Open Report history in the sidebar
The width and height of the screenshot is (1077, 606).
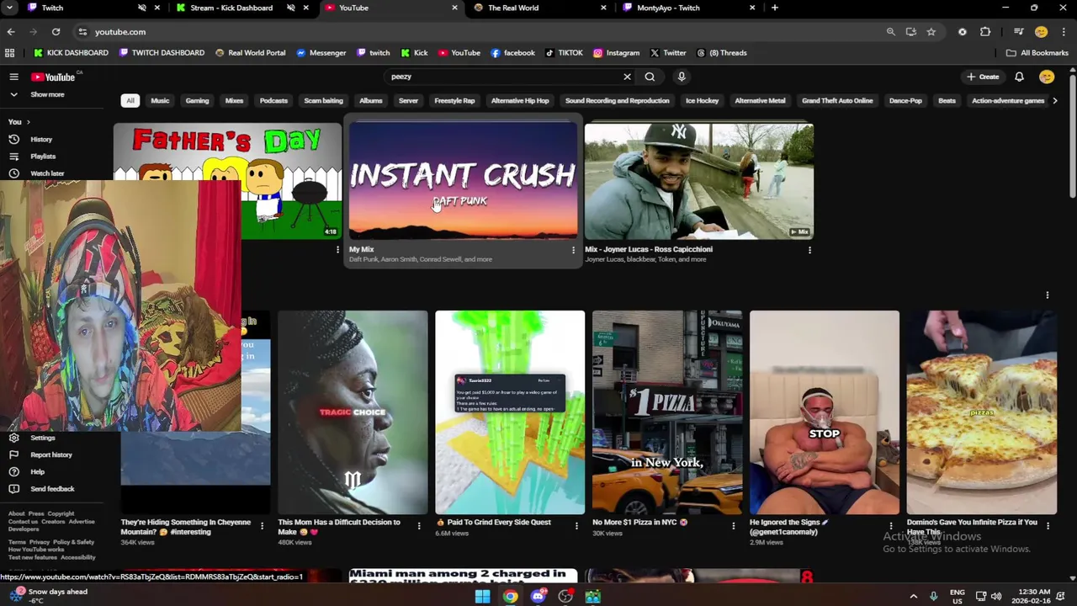(51, 454)
